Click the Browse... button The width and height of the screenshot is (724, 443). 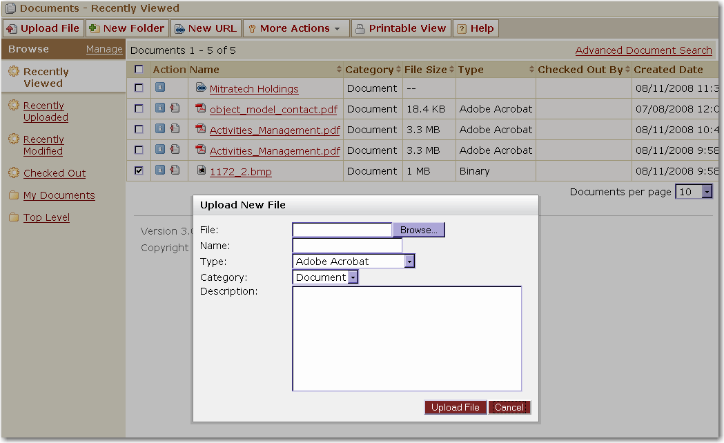(x=418, y=230)
